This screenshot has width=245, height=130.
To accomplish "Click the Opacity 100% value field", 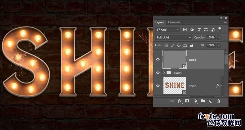I will point(211,38).
